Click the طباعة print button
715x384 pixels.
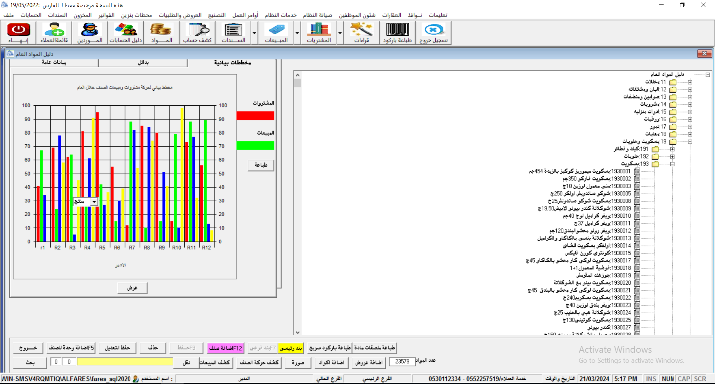[x=261, y=165]
